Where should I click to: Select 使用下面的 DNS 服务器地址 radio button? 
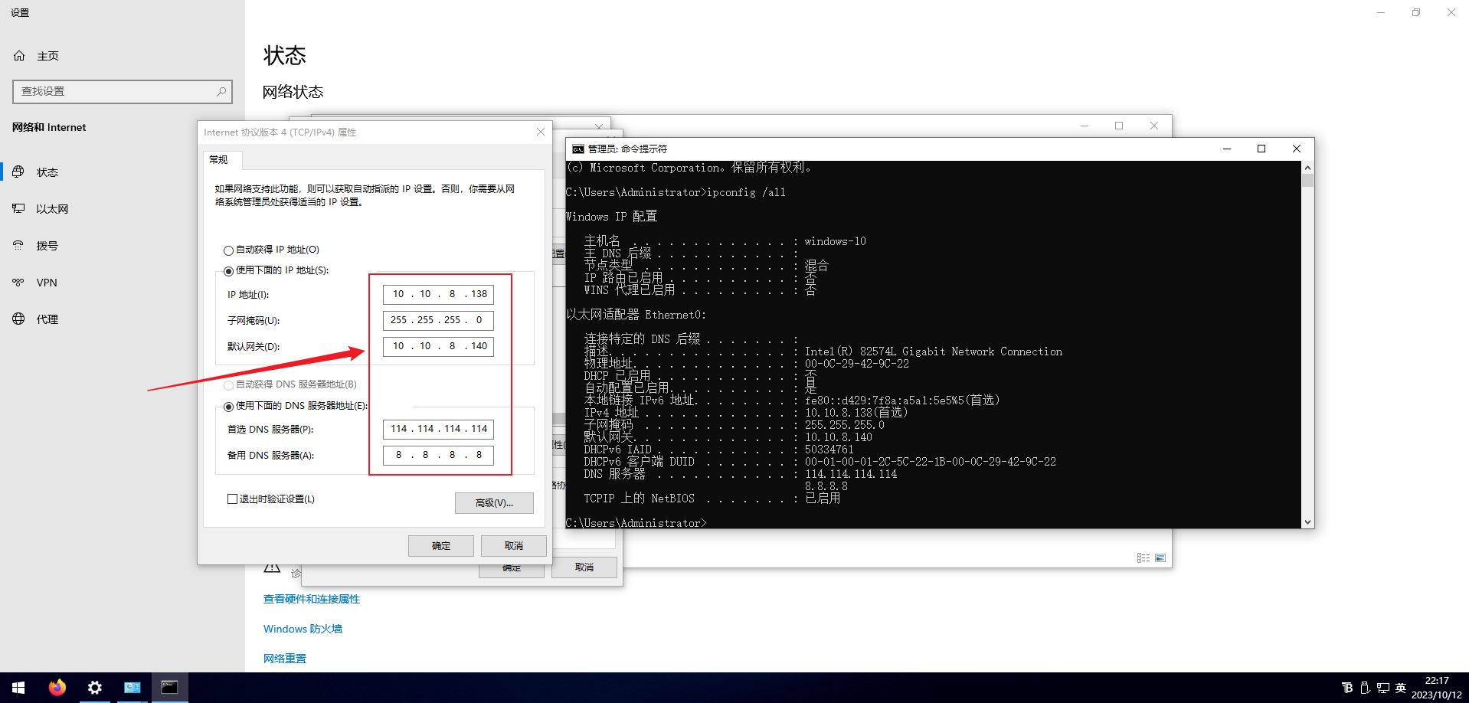(228, 407)
